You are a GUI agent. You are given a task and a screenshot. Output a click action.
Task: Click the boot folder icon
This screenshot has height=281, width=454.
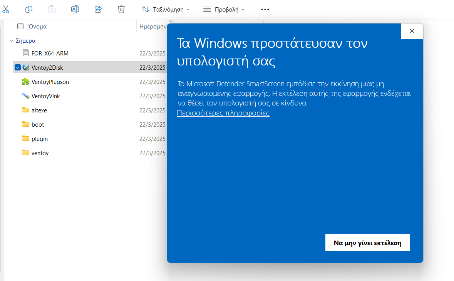[26, 124]
